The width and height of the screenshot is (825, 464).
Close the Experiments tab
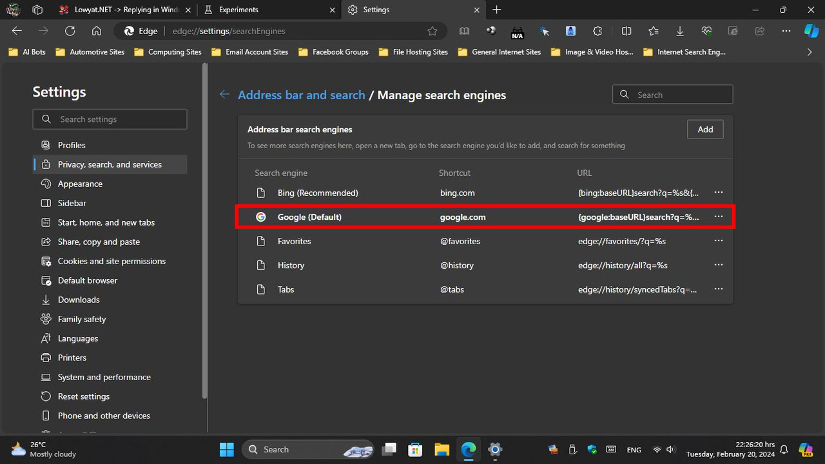332,10
